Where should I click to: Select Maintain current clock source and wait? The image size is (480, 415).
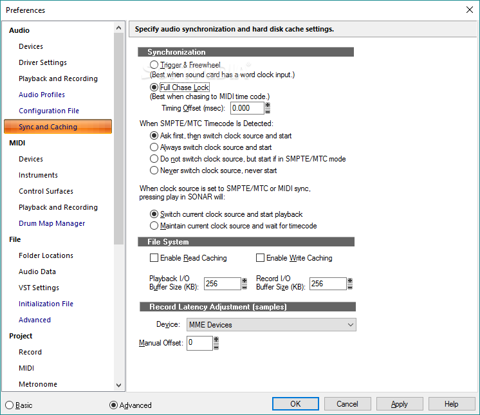[x=154, y=226]
